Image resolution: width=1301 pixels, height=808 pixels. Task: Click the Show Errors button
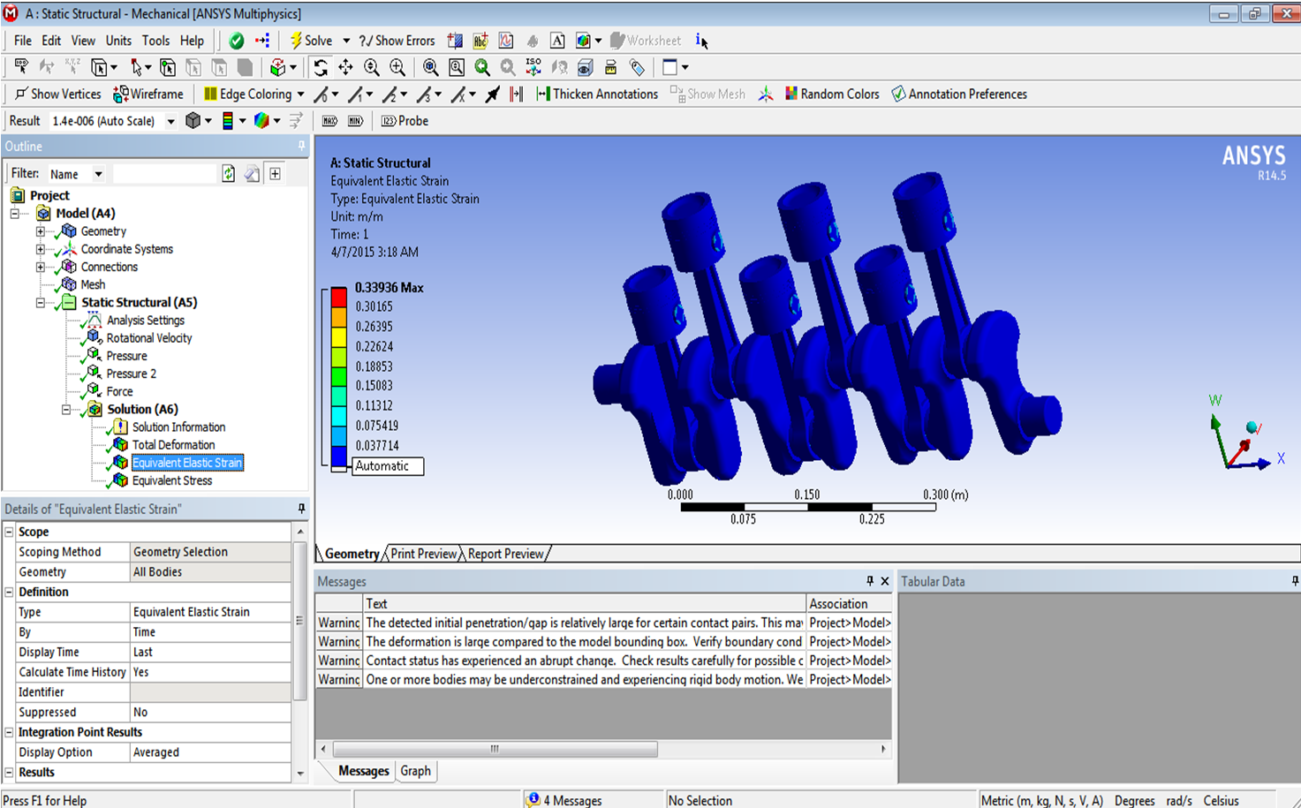point(397,41)
